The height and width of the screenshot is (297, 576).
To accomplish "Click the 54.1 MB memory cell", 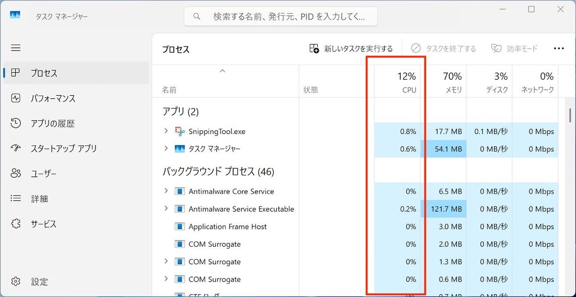I will (x=443, y=149).
